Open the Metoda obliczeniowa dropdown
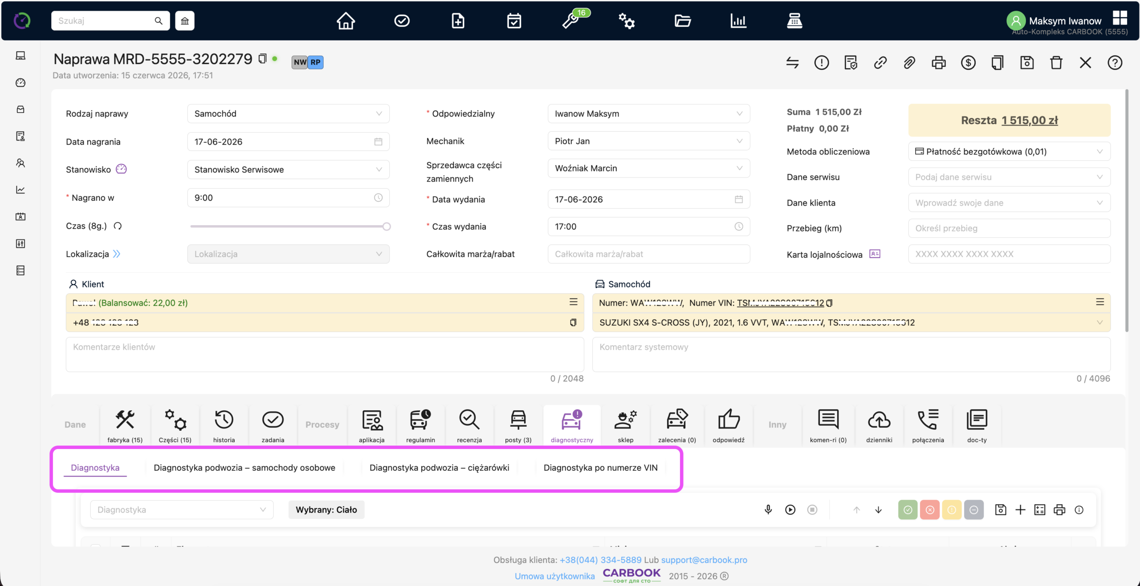This screenshot has width=1140, height=586. [1009, 151]
